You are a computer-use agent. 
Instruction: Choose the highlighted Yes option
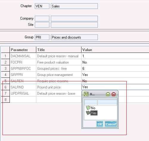coord(94,113)
